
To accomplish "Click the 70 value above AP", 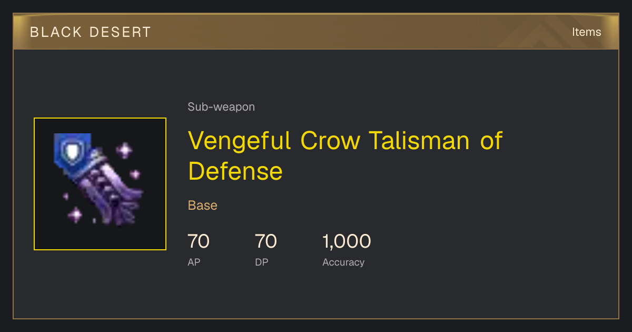I will coord(199,242).
